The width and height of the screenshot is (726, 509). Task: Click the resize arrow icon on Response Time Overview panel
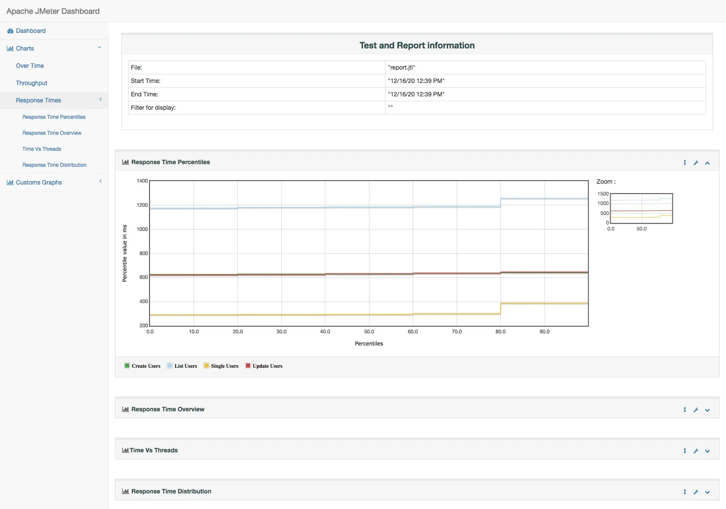(685, 410)
